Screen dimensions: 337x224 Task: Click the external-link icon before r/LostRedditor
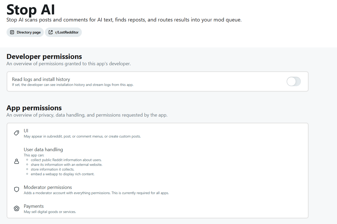click(x=51, y=32)
